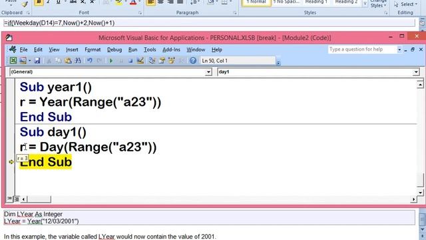Screen dimensions: 426x240
Task: Open the Edit menu in VBA editor
Action: (x=38, y=49)
